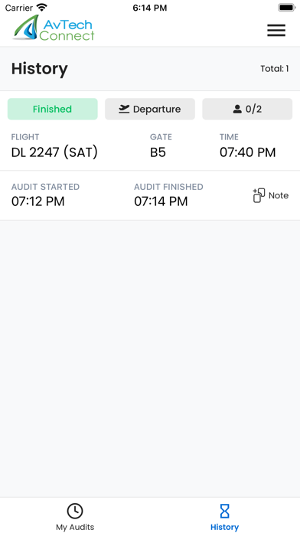Tap the battery icon in status bar
300x533 pixels.
click(286, 8)
